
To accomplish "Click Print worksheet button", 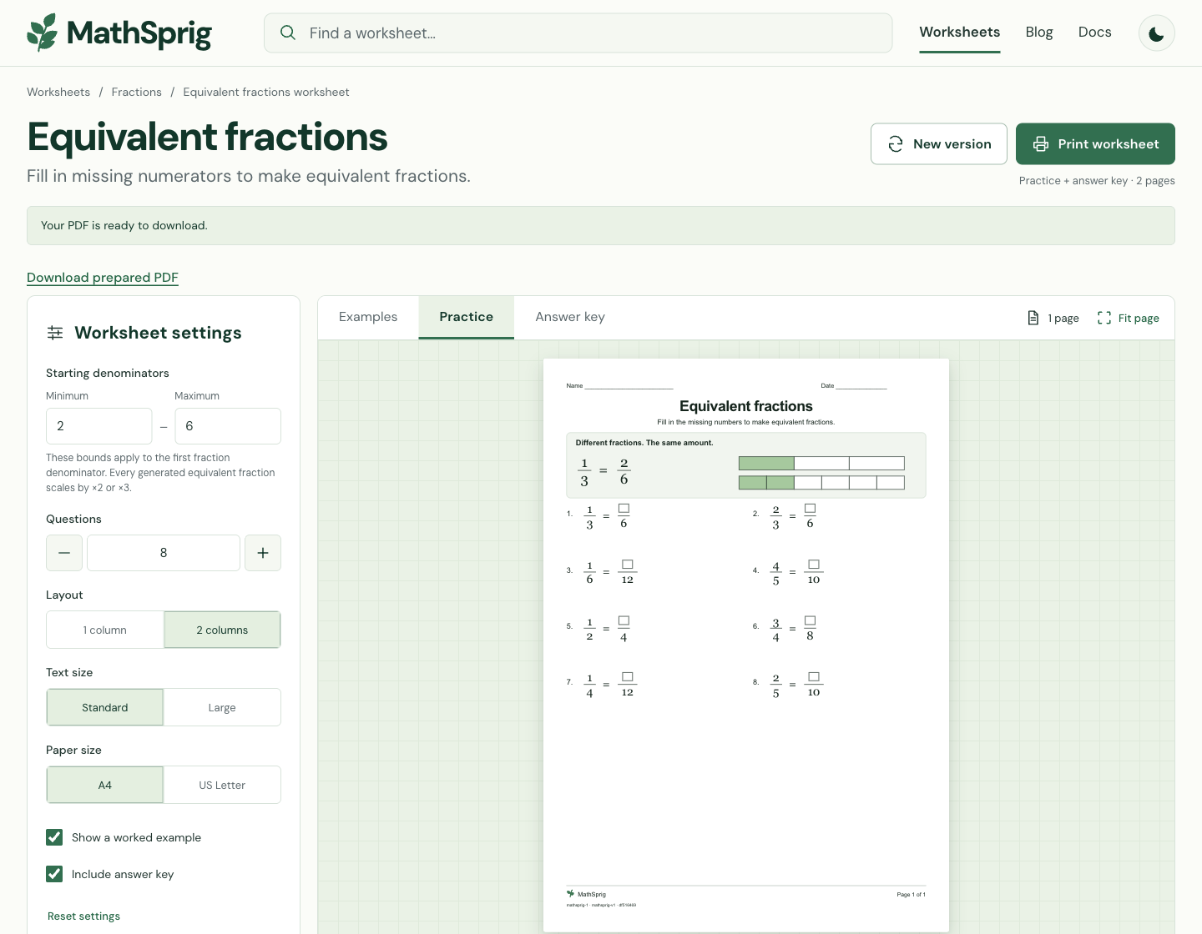I will point(1095,144).
